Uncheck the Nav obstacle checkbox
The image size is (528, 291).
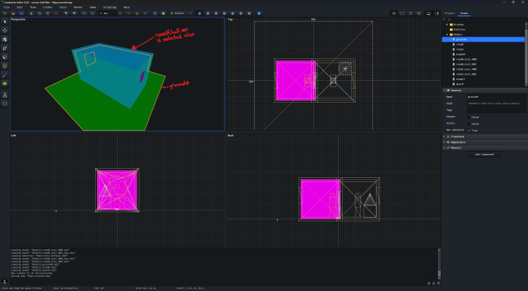(470, 130)
